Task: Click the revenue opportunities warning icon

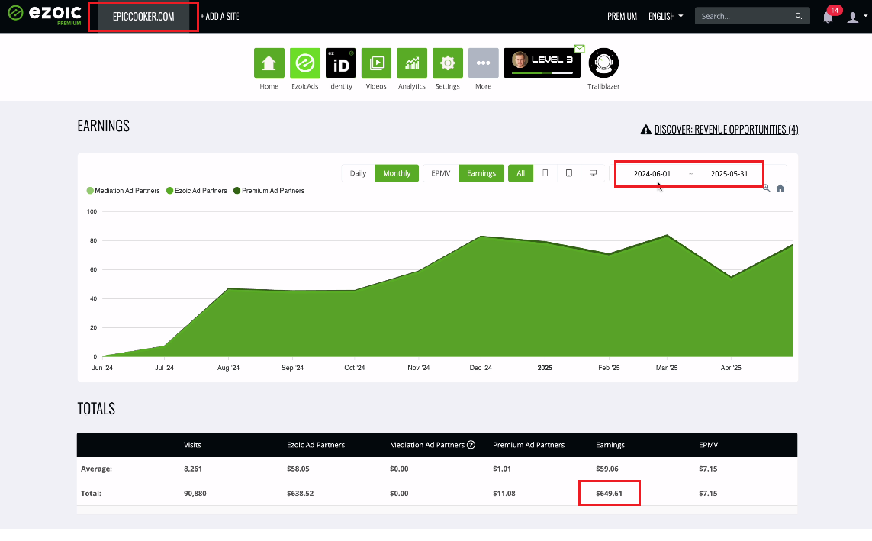Action: (645, 130)
